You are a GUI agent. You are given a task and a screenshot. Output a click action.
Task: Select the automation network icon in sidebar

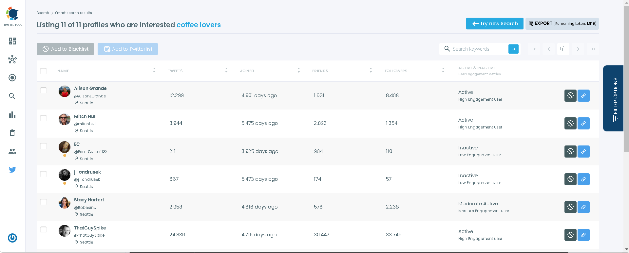(x=12, y=59)
